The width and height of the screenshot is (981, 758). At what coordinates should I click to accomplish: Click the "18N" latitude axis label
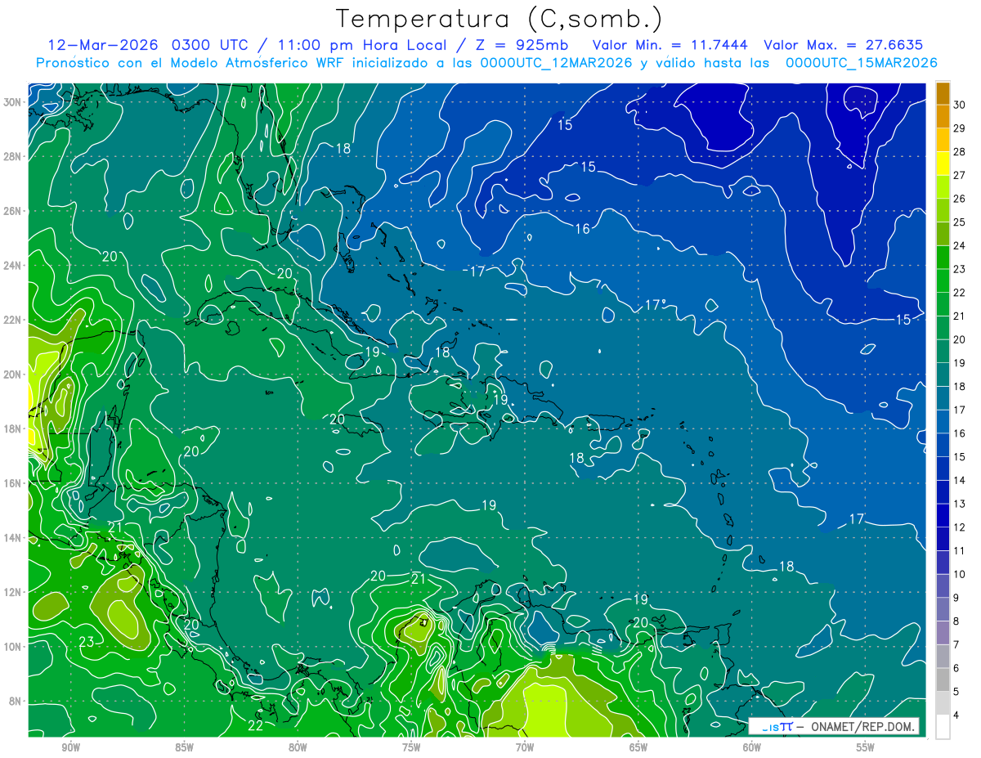12,428
